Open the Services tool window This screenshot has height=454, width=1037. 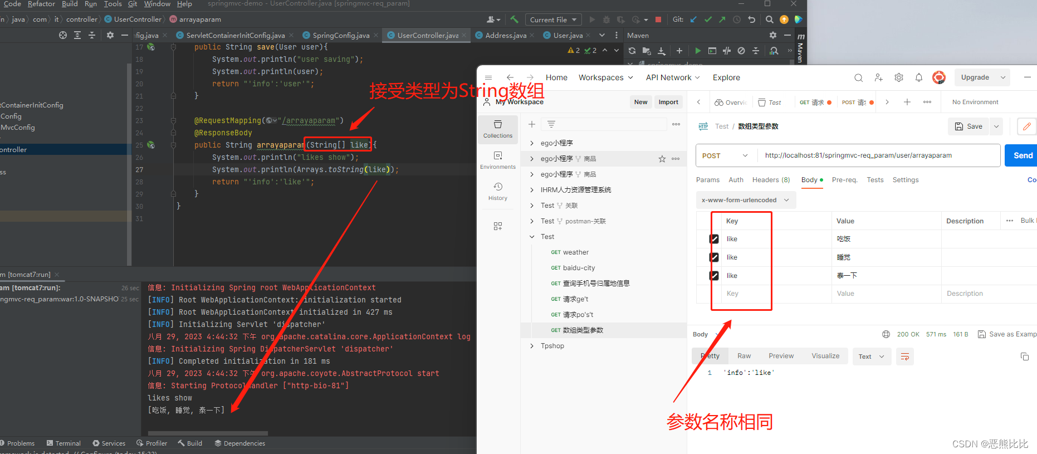[x=109, y=443]
